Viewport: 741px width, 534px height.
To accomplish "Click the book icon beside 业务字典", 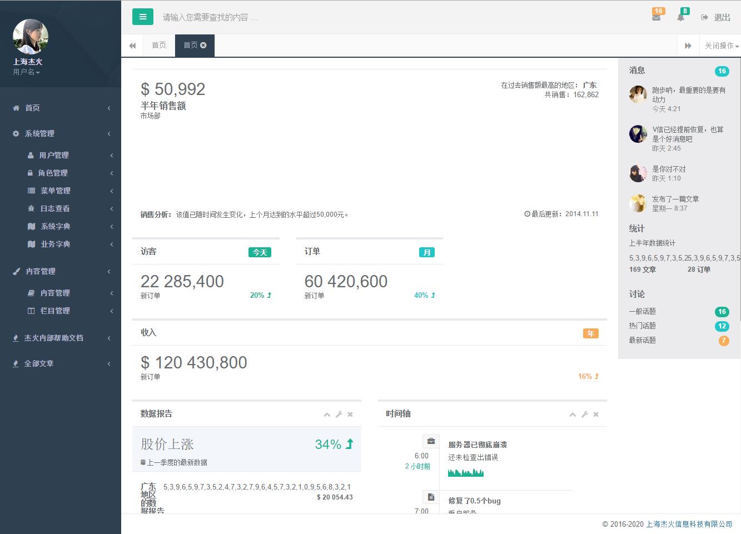I will pyautogui.click(x=32, y=244).
